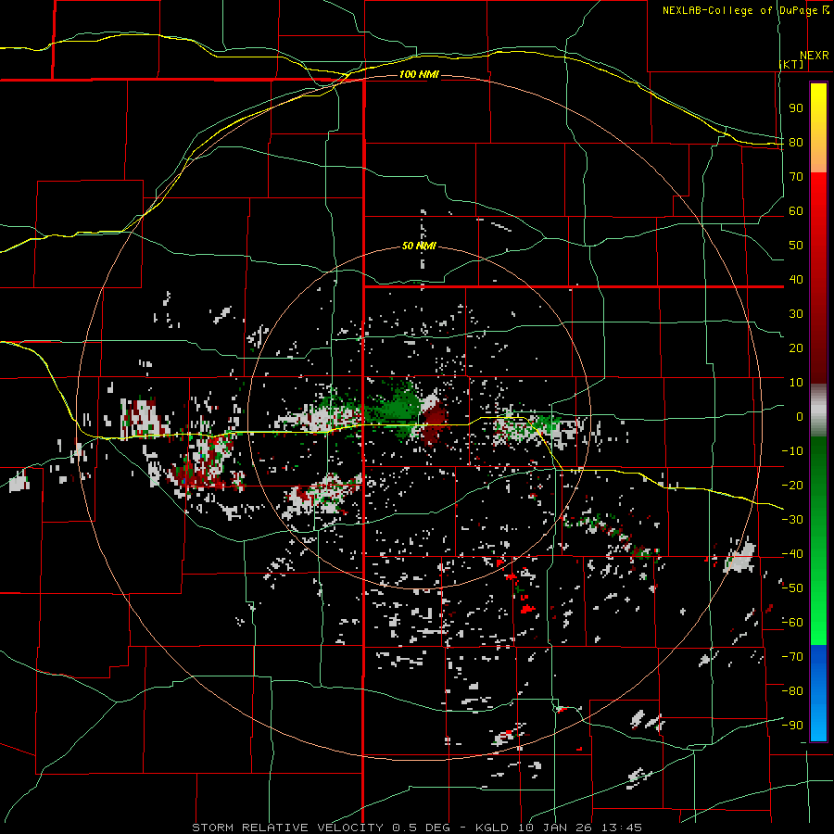Click the KT units label

pos(792,64)
